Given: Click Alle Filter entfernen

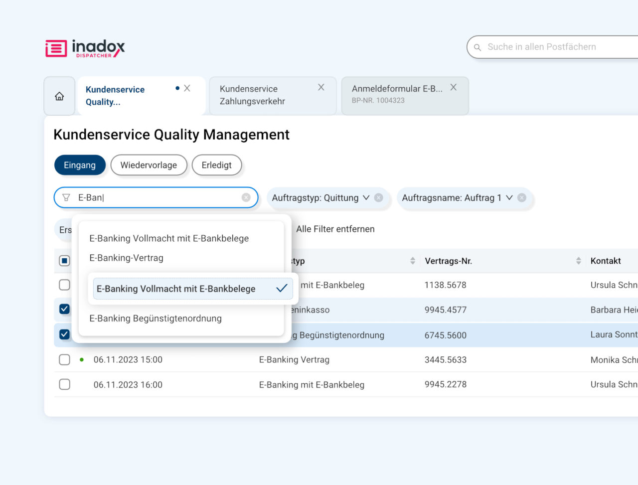Looking at the screenshot, I should [335, 229].
